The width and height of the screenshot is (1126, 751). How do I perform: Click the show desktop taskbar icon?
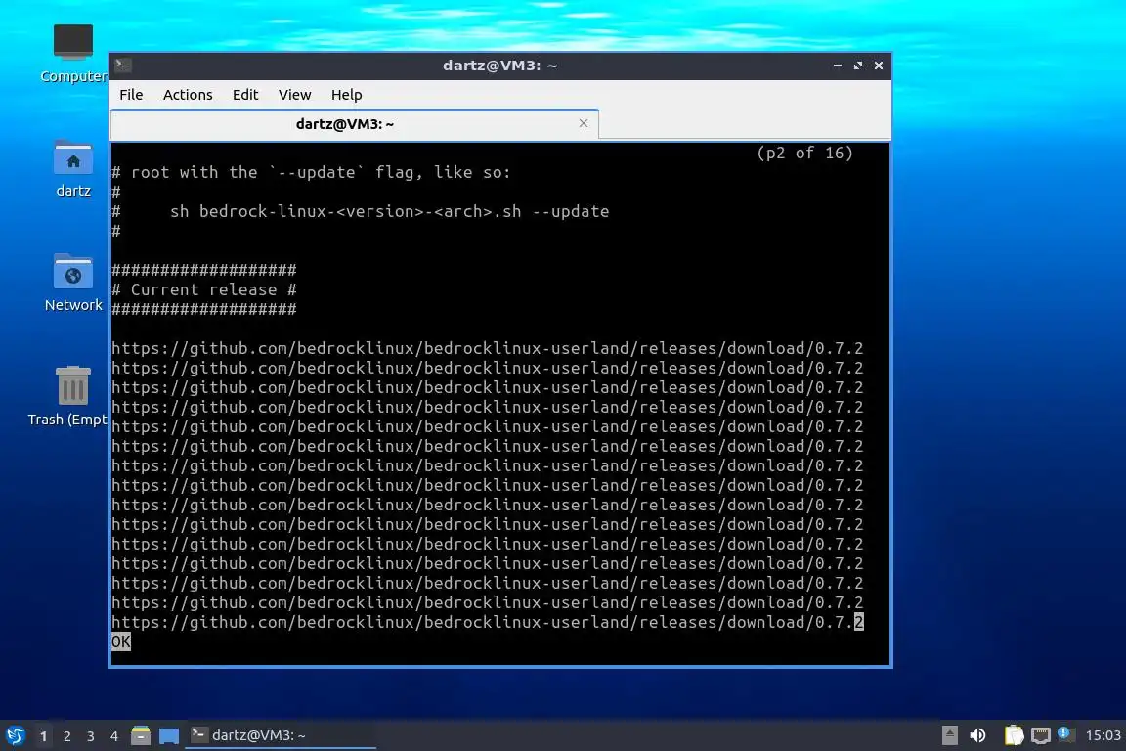169,736
